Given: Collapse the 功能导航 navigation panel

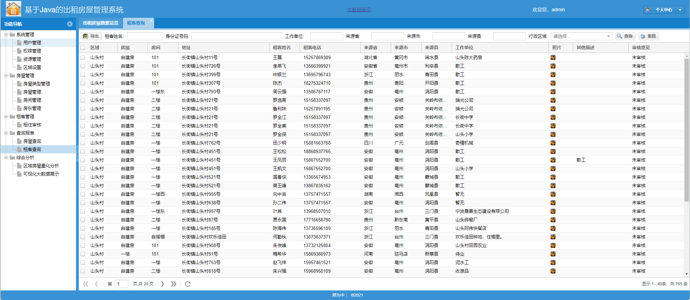Looking at the screenshot, I should (70, 24).
